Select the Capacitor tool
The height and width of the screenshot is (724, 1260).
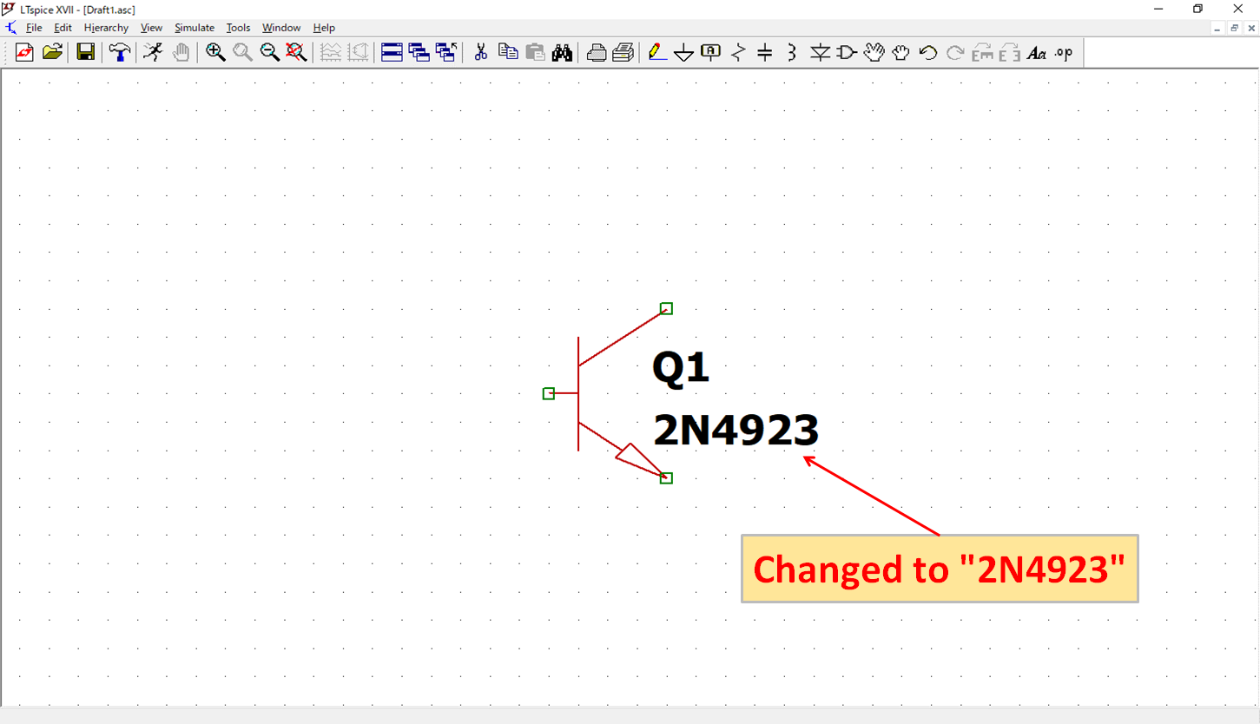(764, 52)
